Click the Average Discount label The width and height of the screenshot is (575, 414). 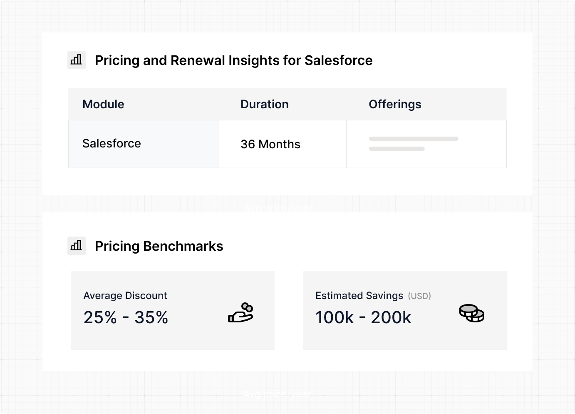point(125,296)
